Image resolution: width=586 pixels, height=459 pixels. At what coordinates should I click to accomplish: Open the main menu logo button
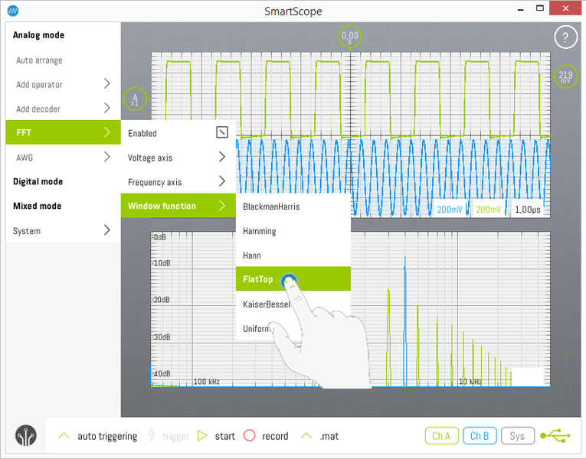tap(25, 435)
